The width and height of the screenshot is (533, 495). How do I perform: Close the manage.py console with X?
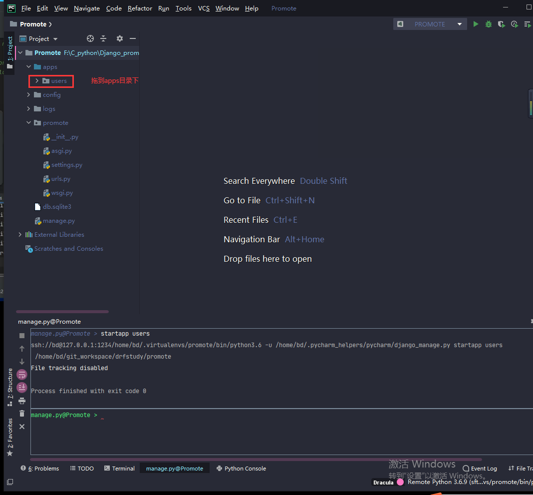tap(22, 427)
